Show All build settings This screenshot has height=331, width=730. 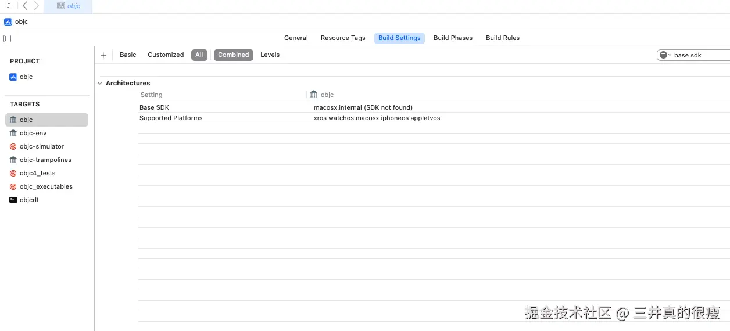(x=199, y=55)
